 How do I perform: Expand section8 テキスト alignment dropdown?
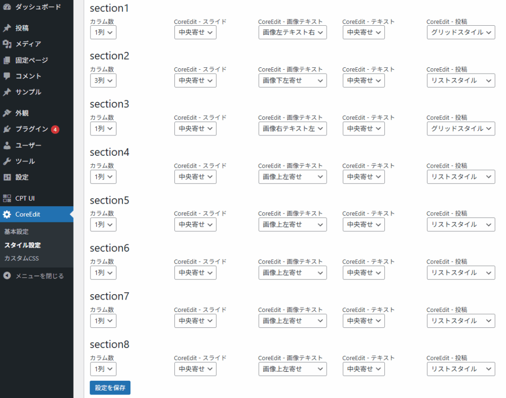[x=363, y=369]
